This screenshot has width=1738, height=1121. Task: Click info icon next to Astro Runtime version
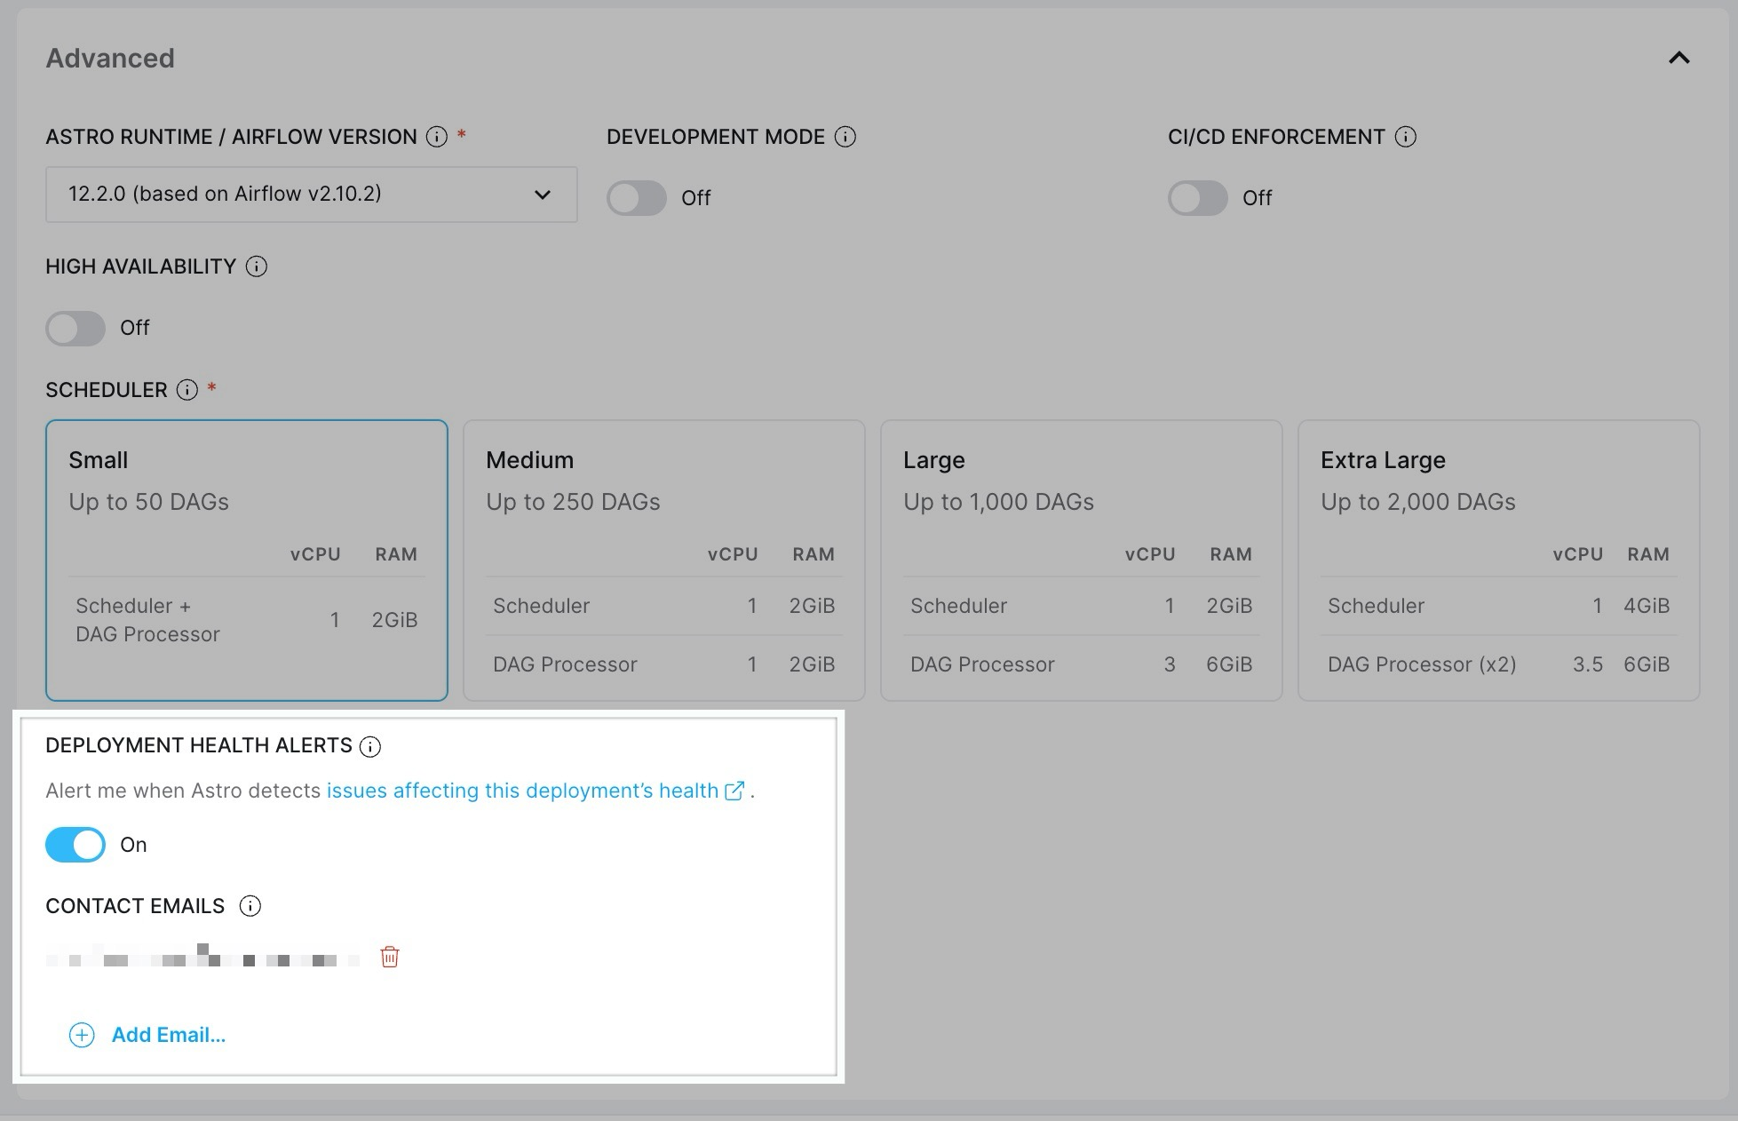click(436, 137)
